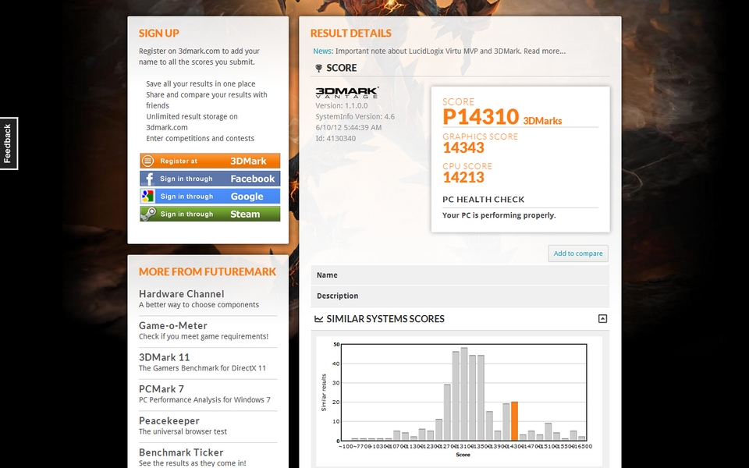Viewport: 749px width, 468px height.
Task: Click the Google logo icon in sign-in button
Action: click(148, 197)
